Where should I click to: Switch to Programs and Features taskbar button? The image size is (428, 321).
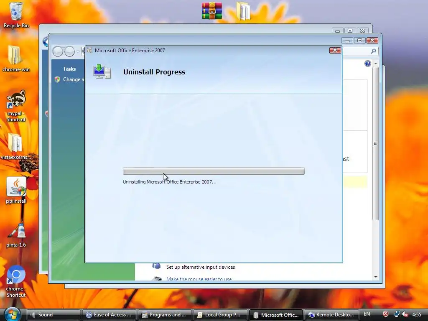coord(165,315)
